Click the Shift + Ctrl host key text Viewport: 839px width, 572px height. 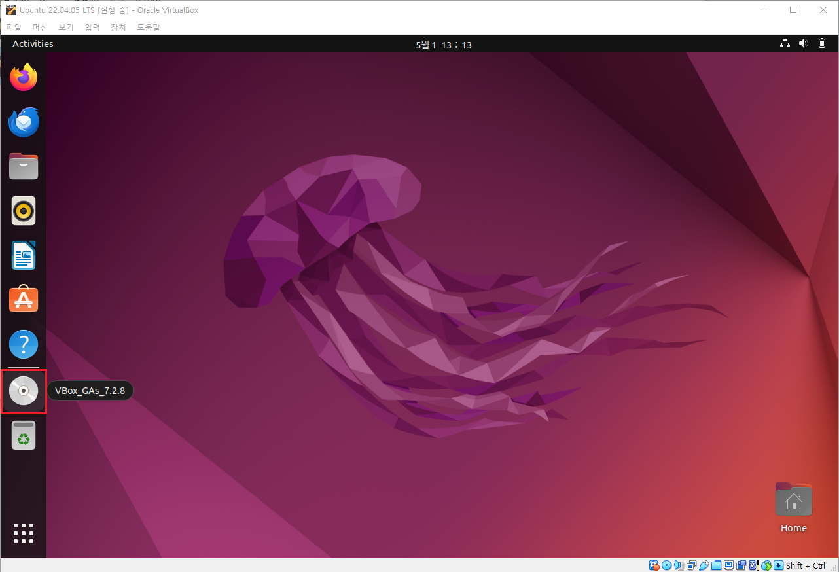[x=806, y=565]
